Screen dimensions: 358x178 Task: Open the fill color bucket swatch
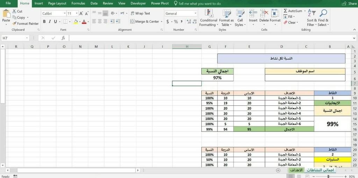click(x=76, y=22)
